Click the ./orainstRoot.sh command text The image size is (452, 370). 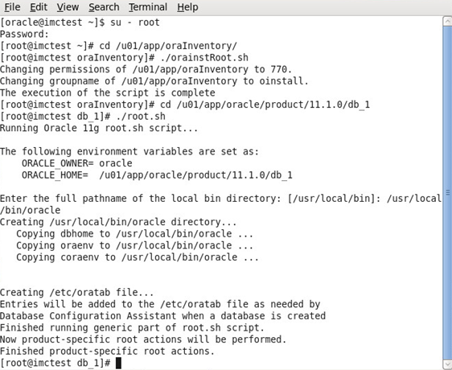(204, 57)
